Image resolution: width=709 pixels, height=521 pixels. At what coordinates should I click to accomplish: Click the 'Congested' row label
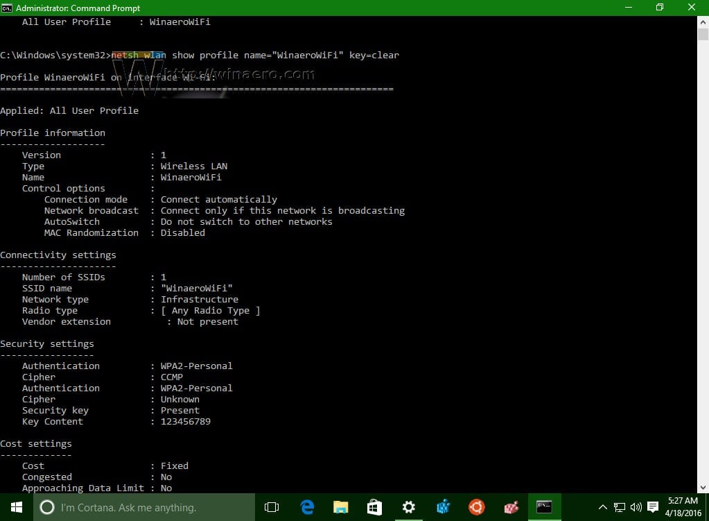47,477
